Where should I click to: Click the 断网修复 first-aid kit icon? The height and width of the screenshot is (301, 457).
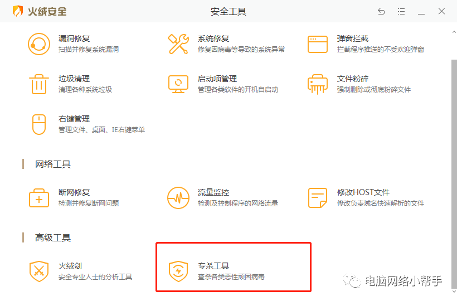tap(39, 198)
